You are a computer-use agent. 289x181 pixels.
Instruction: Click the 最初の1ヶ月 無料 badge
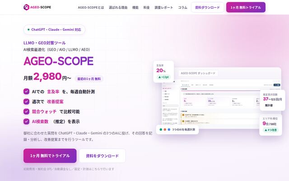(x=89, y=79)
